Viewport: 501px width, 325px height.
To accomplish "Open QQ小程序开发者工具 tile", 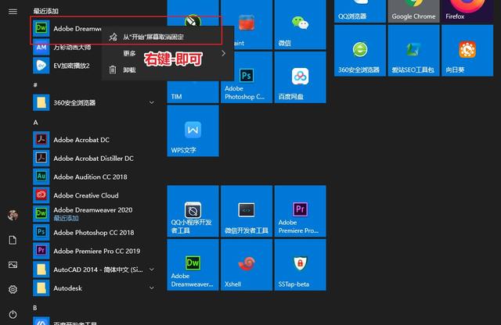I will [x=193, y=211].
